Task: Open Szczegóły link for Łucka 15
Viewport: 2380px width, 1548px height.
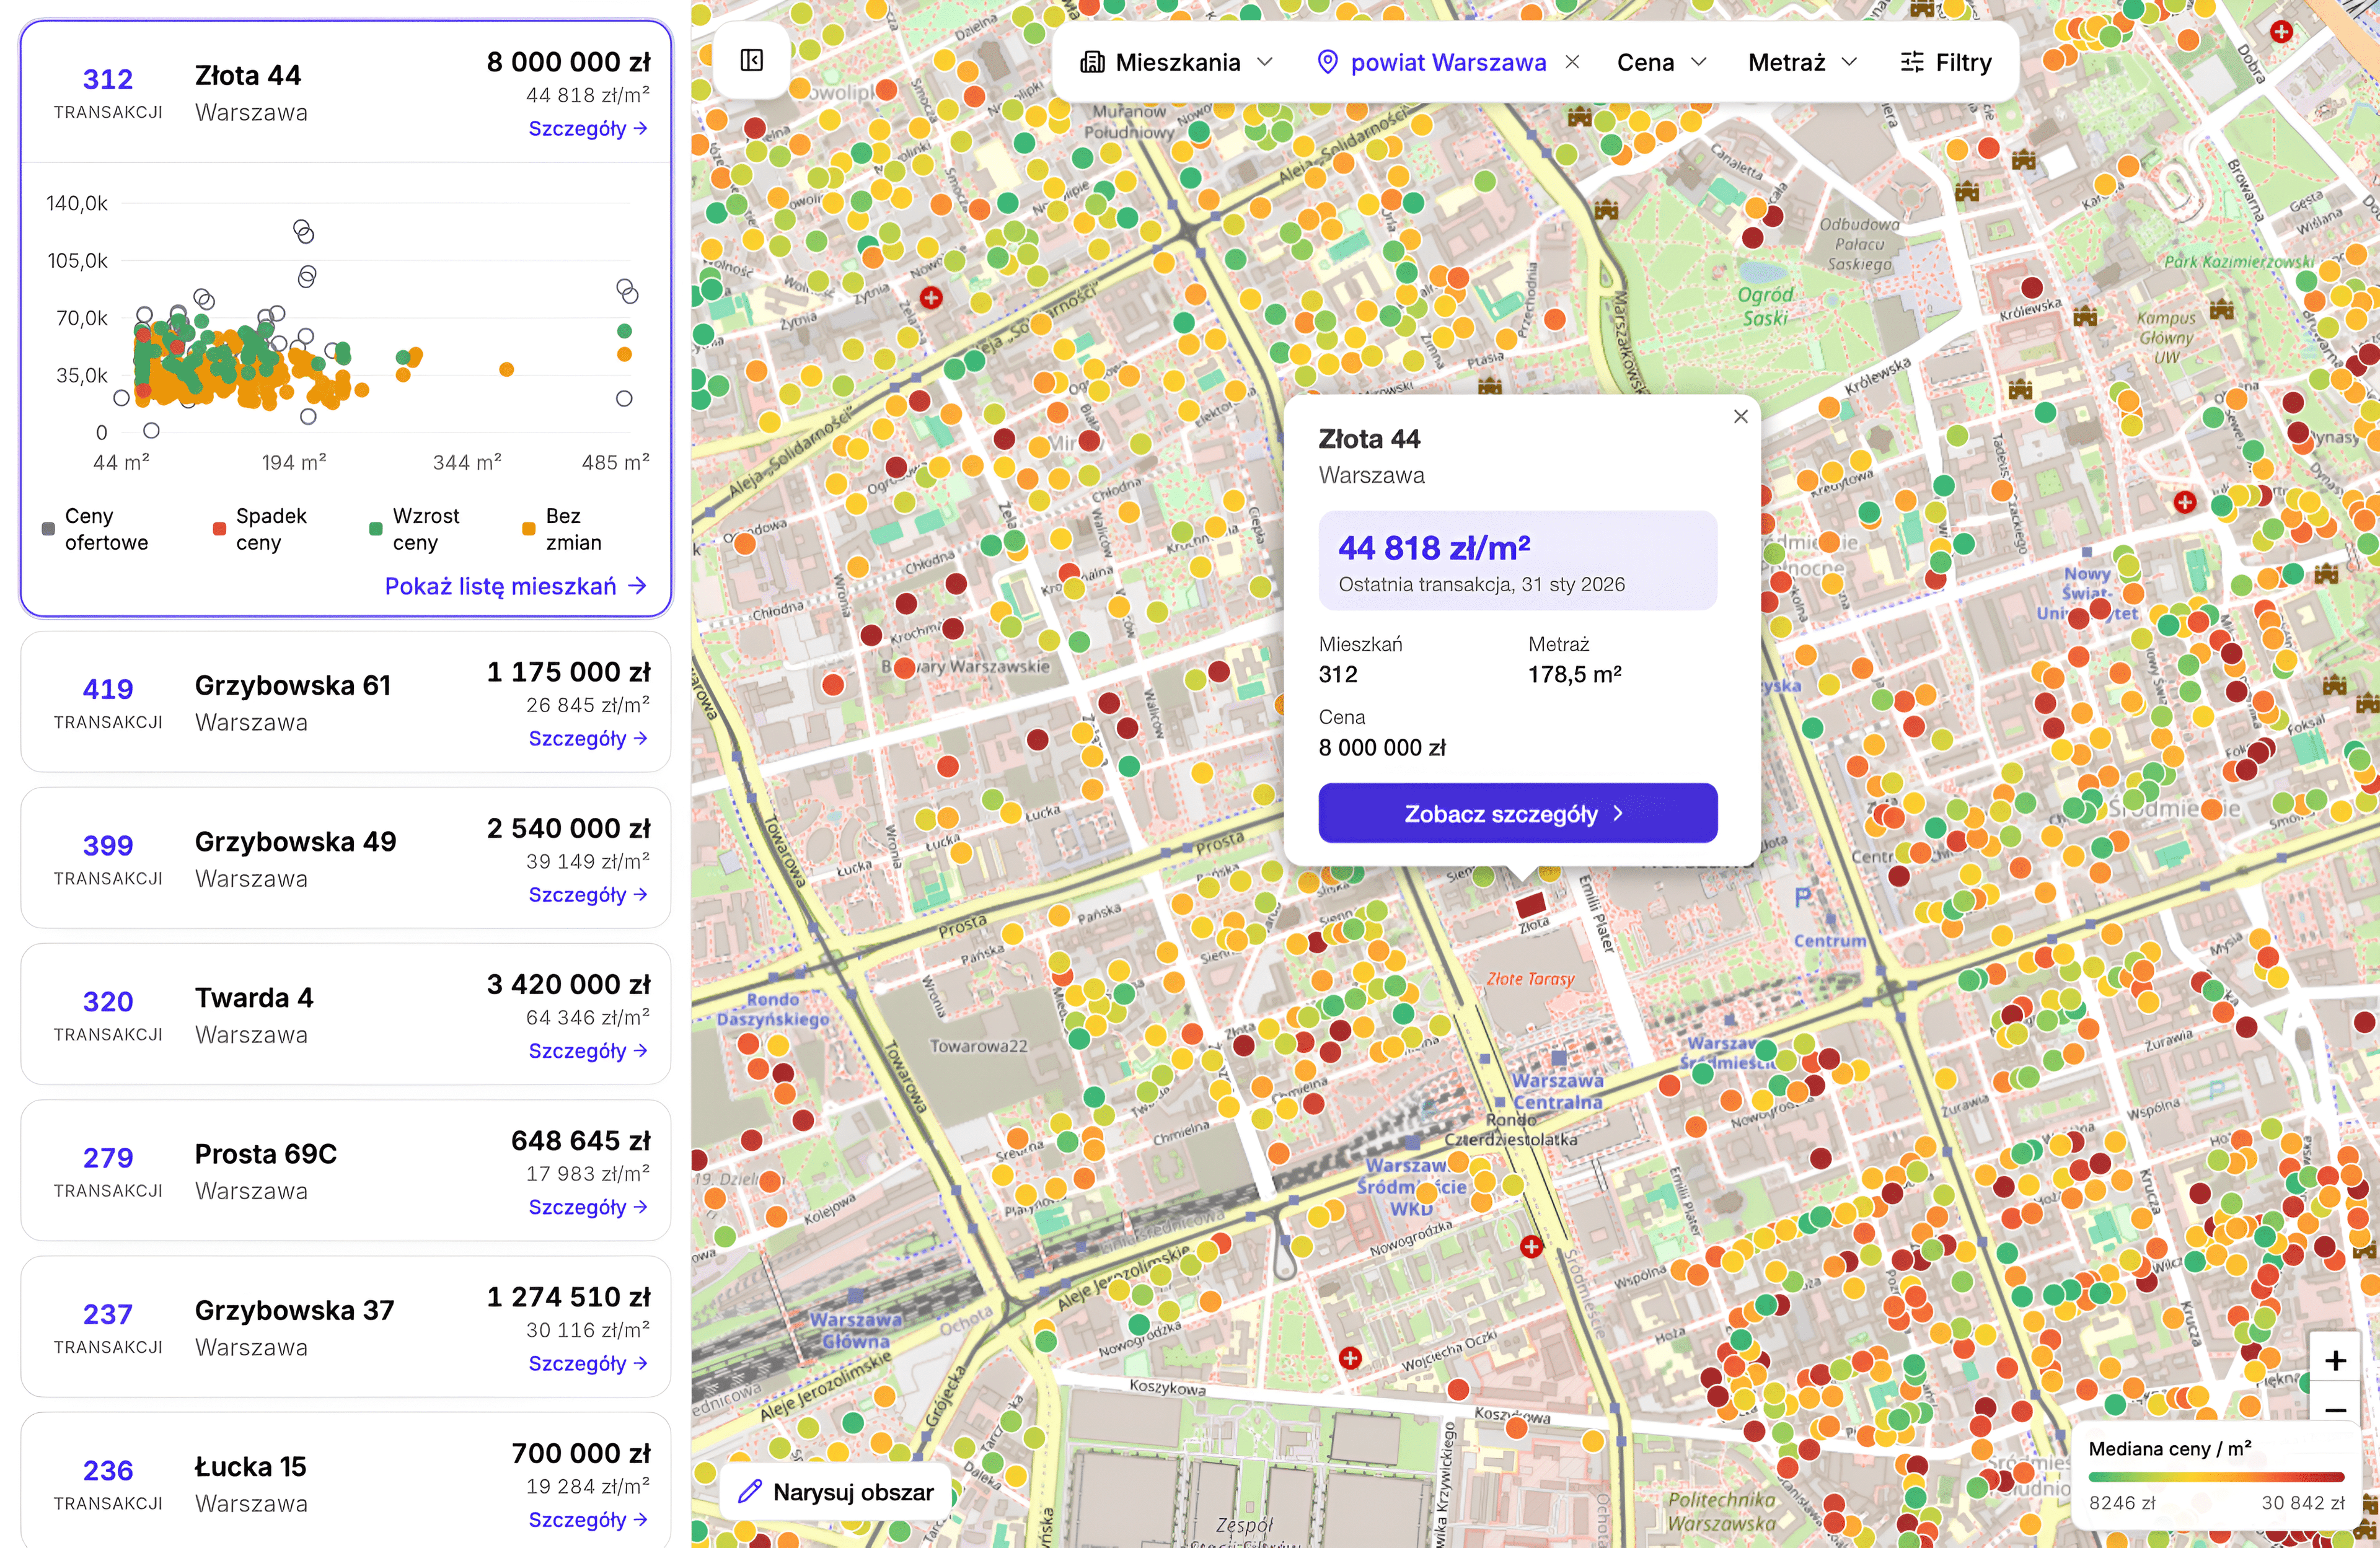Action: point(588,1519)
